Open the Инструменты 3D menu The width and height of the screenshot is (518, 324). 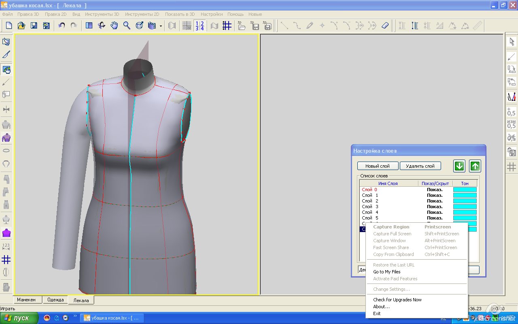pyautogui.click(x=102, y=14)
